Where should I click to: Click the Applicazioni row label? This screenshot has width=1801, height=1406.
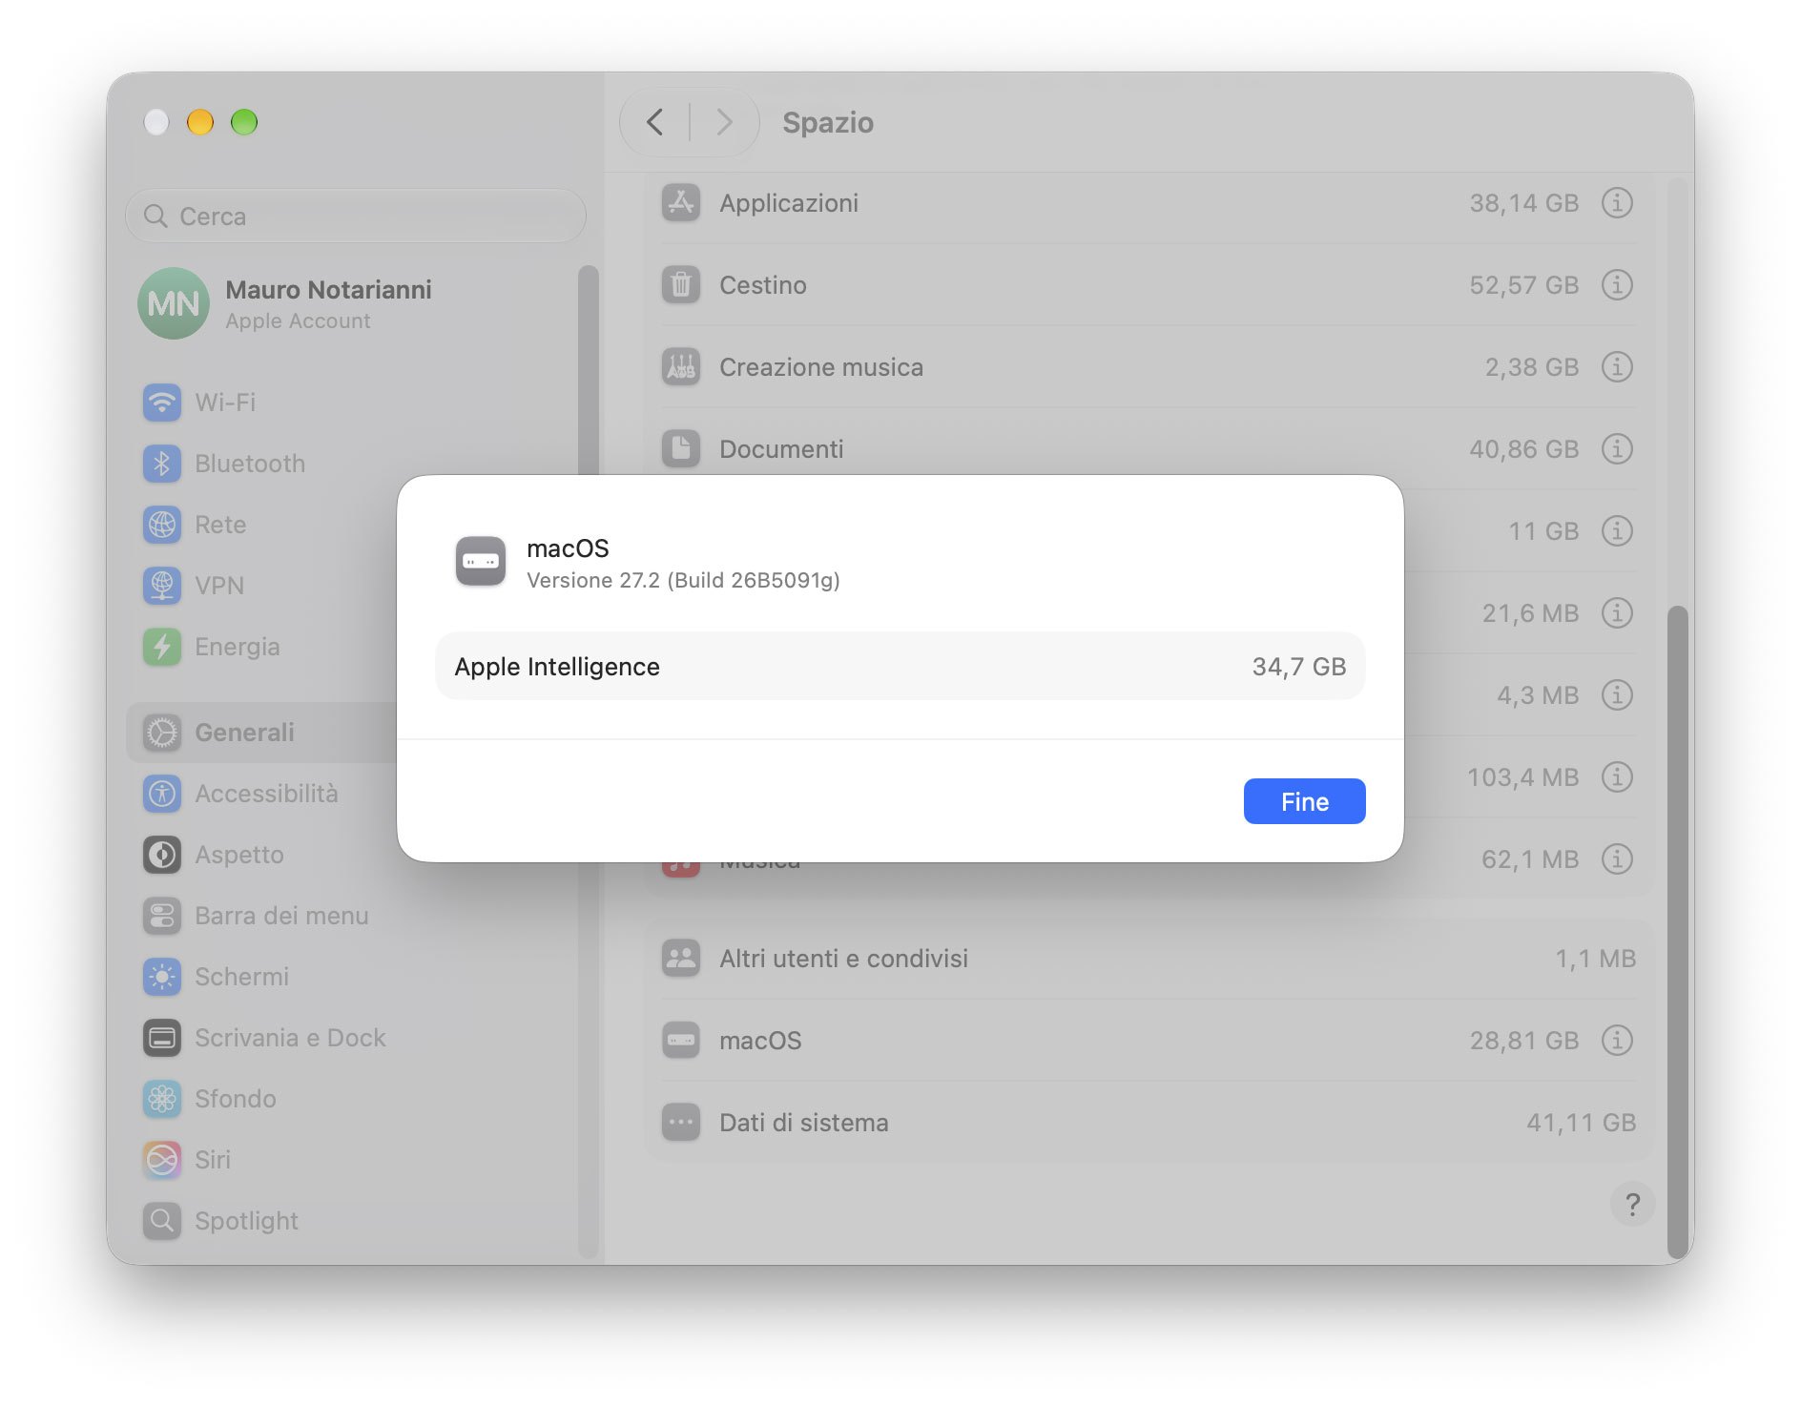pyautogui.click(x=789, y=203)
